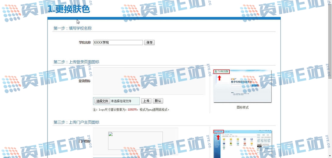Click the red arrow in portal sample image

218,137
